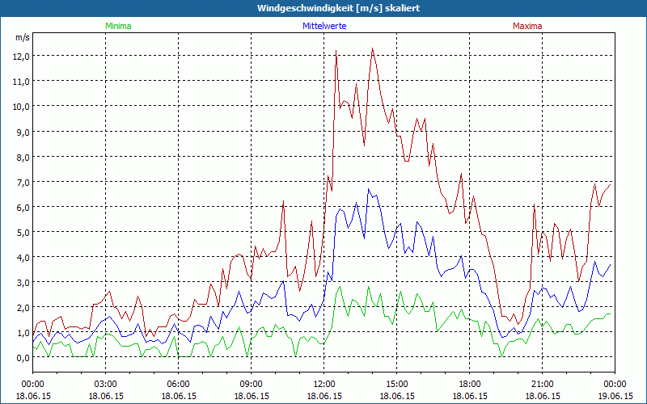Click the 19.06.15 date label
The image size is (647, 404).
(x=615, y=396)
